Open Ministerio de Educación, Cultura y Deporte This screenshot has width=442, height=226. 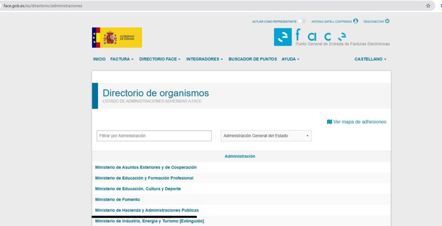tap(138, 189)
